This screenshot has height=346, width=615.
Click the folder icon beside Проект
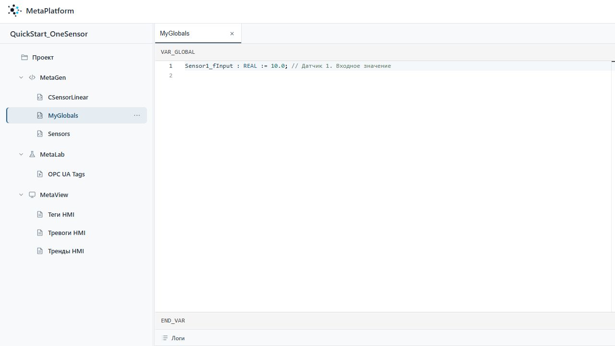(x=25, y=57)
